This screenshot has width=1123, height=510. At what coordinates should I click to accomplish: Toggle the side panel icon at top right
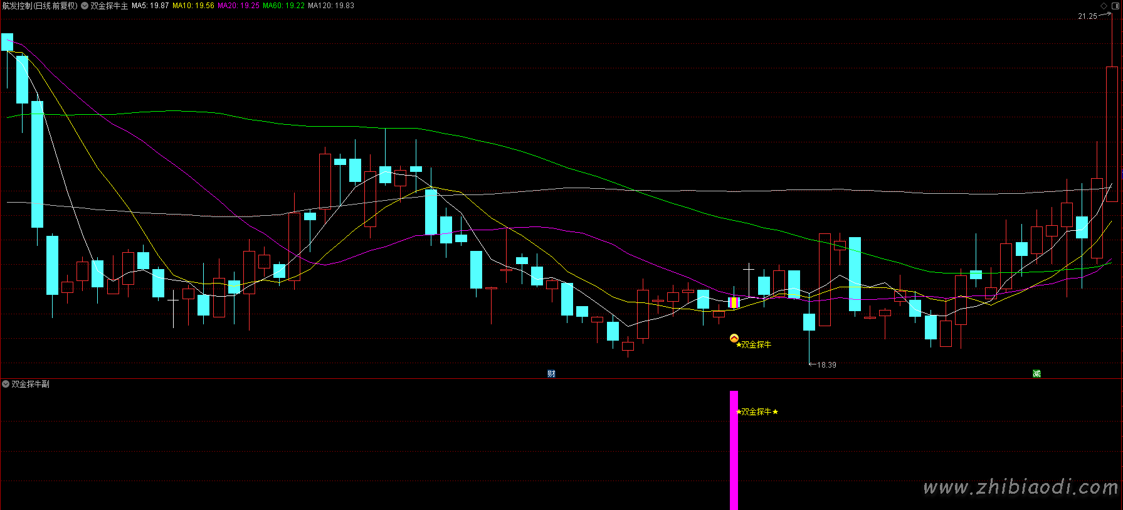tap(1115, 6)
